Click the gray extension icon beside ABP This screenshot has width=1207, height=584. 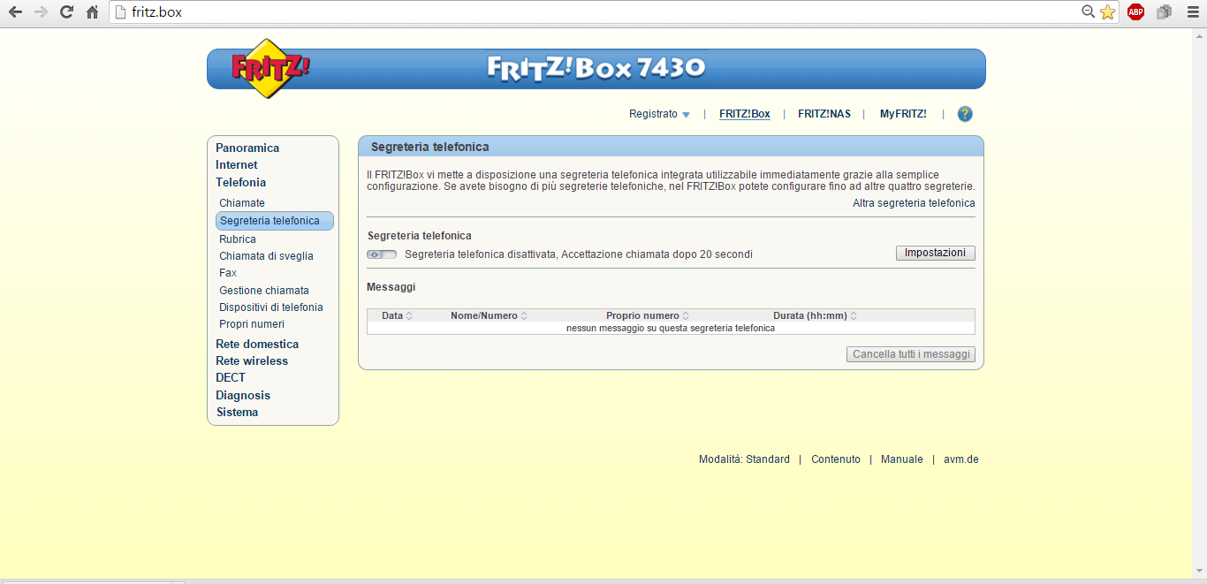coord(1164,12)
